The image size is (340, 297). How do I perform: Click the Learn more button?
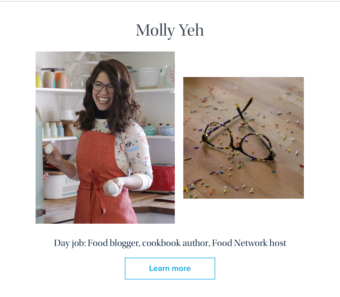[x=170, y=268]
